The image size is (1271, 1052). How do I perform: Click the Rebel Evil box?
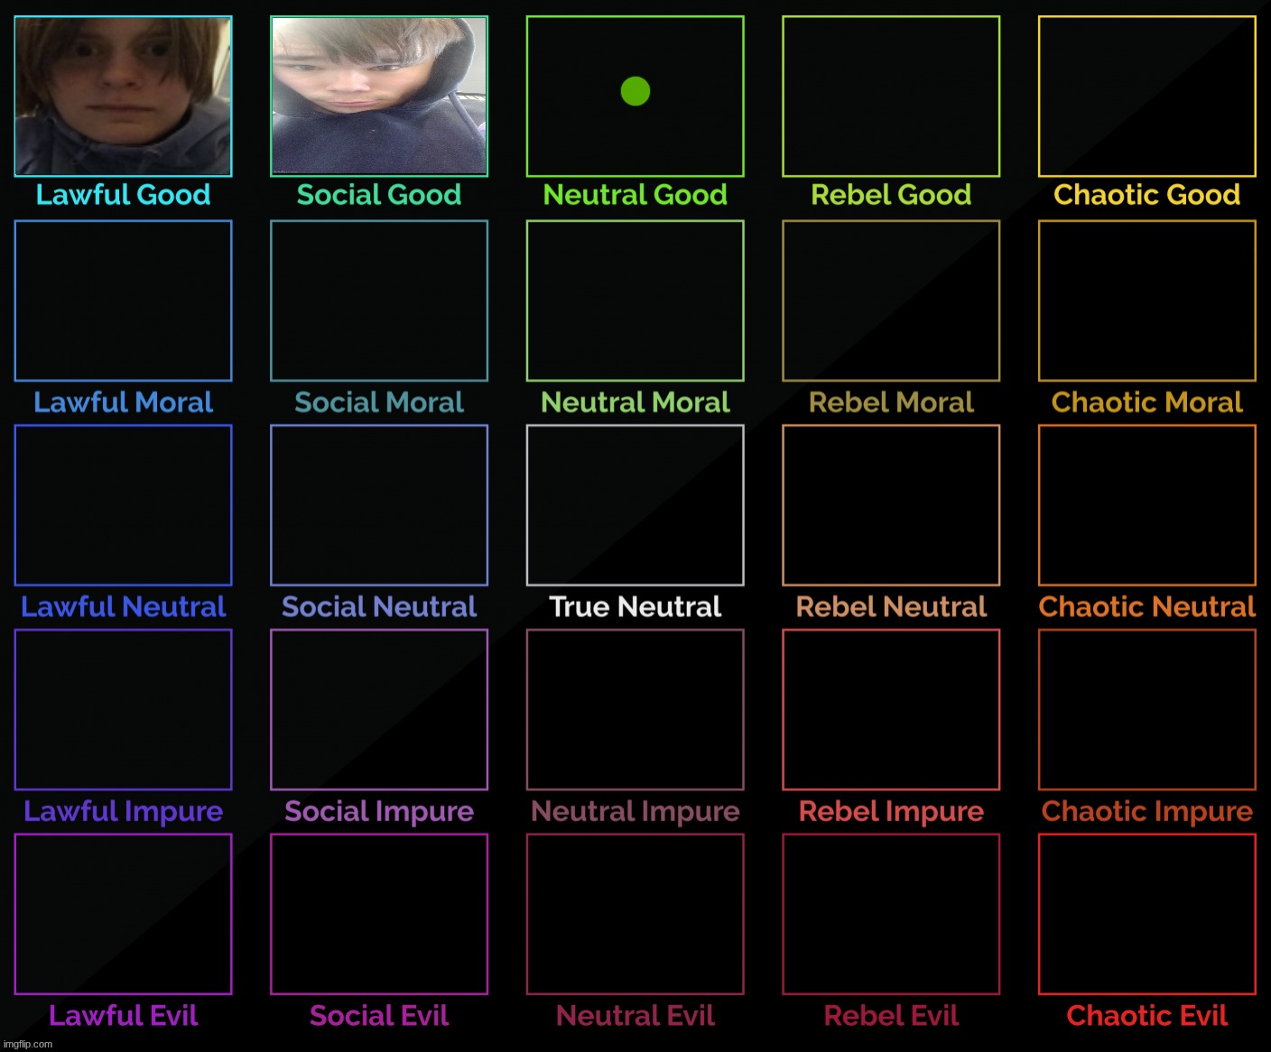click(x=891, y=914)
